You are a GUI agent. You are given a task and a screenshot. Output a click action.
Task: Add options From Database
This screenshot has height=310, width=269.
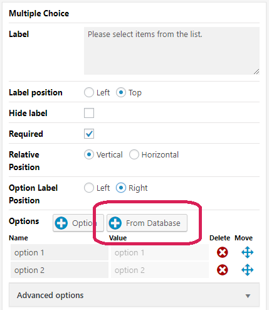click(x=147, y=223)
